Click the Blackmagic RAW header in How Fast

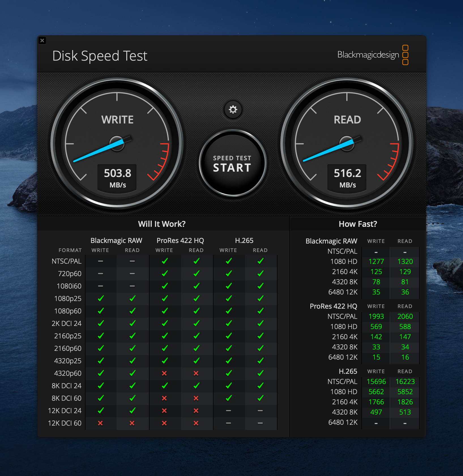tap(331, 241)
